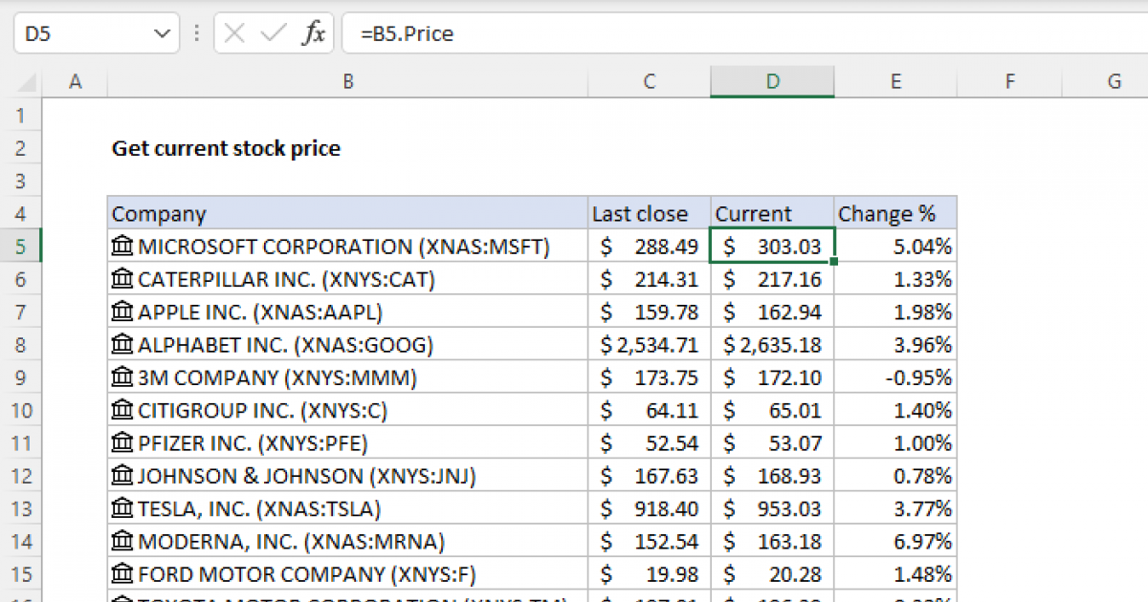Select the cell showing 5.04% change
Viewport: 1148px width, 602px height.
coord(895,247)
